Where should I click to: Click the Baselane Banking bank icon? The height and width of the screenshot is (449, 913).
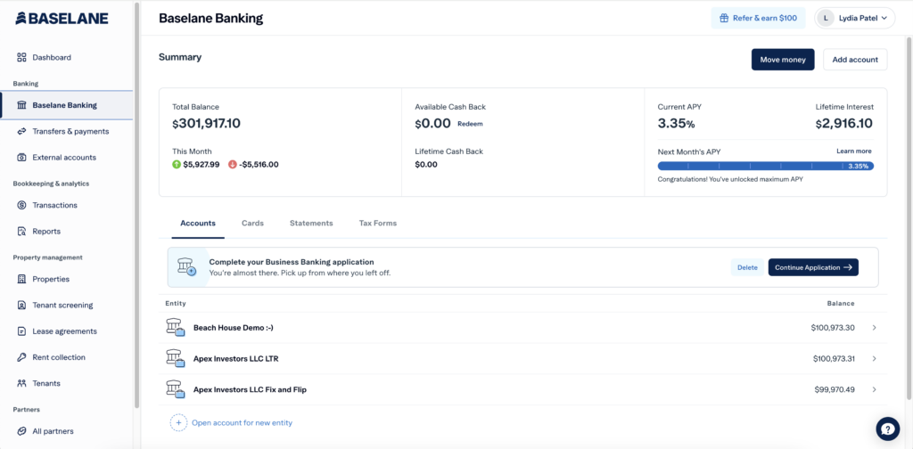click(x=21, y=105)
